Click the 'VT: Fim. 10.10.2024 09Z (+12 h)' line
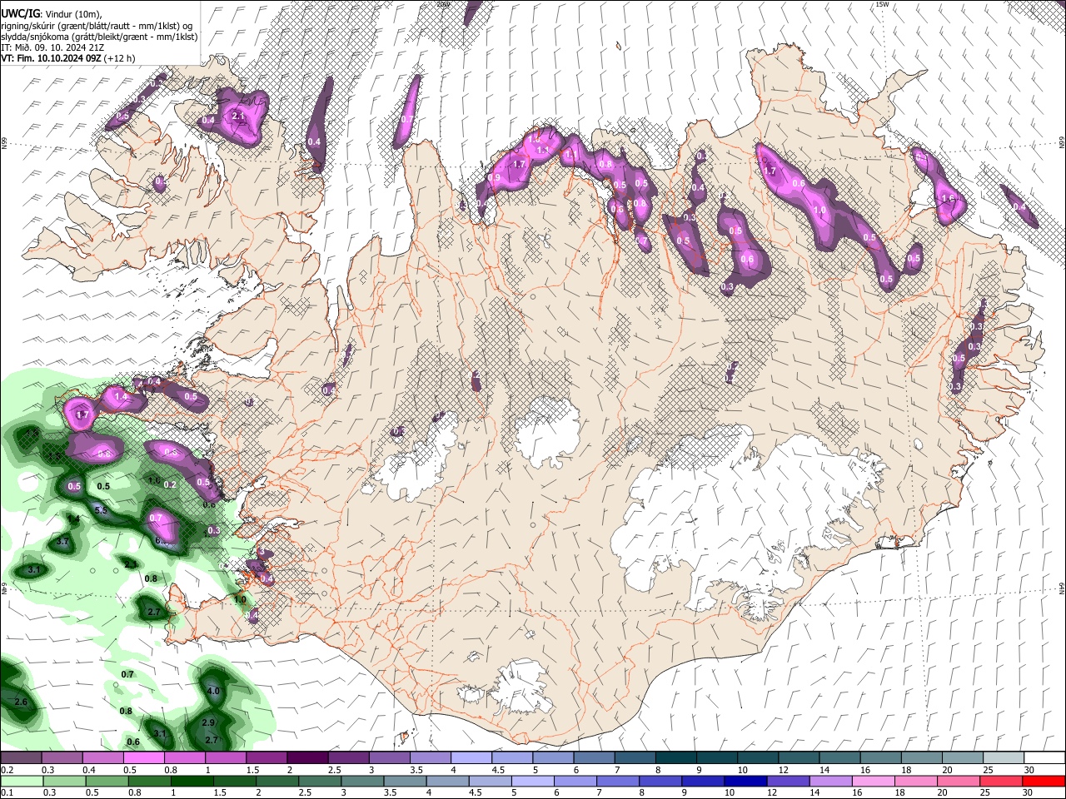The width and height of the screenshot is (1066, 799). pos(67,58)
